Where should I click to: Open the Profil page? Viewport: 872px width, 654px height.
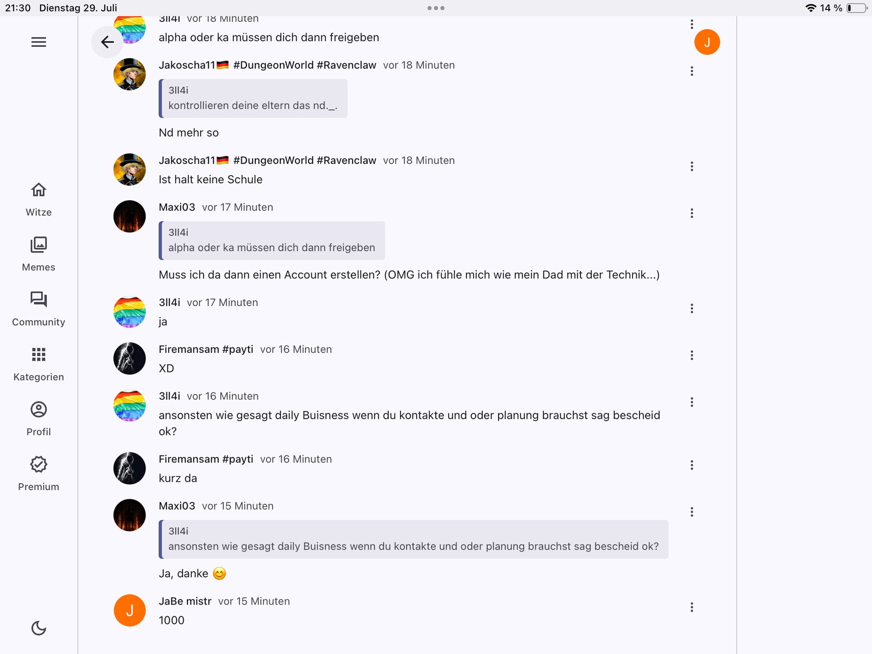point(39,419)
